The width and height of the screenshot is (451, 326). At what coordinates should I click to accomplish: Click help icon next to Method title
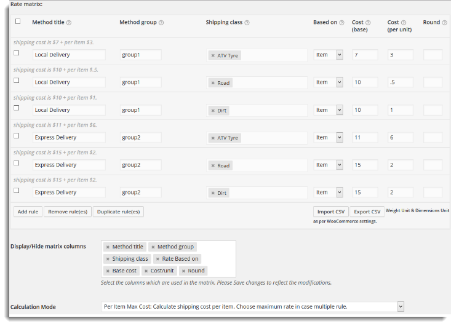point(69,23)
